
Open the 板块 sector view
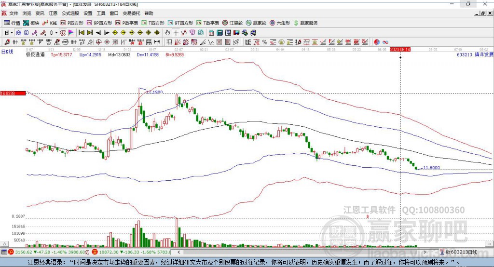[31, 23]
